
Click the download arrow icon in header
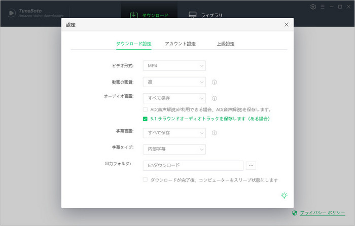click(134, 15)
